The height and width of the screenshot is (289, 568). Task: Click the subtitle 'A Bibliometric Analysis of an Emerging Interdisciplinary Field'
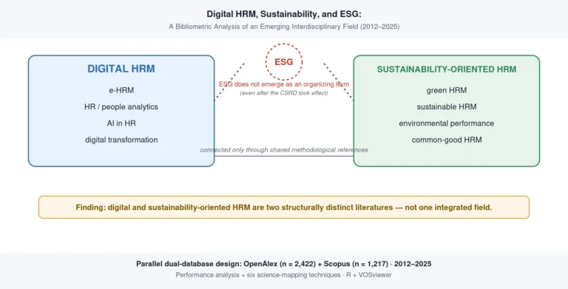click(x=284, y=27)
